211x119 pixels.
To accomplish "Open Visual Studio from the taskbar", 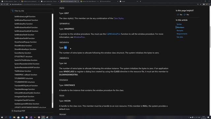I will coord(31,117).
